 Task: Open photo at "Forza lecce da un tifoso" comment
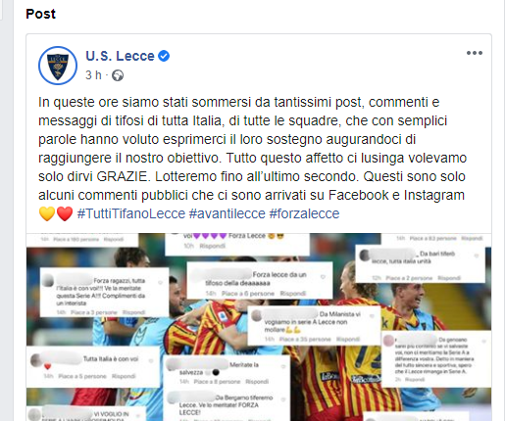coord(260,280)
